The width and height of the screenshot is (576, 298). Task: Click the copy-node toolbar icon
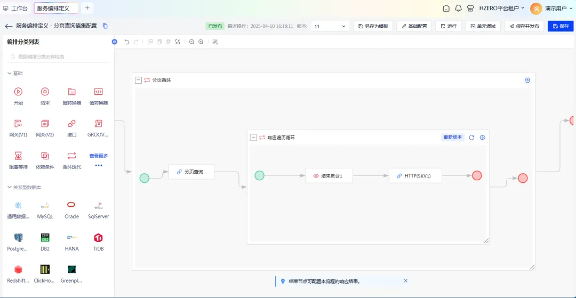coord(150,42)
